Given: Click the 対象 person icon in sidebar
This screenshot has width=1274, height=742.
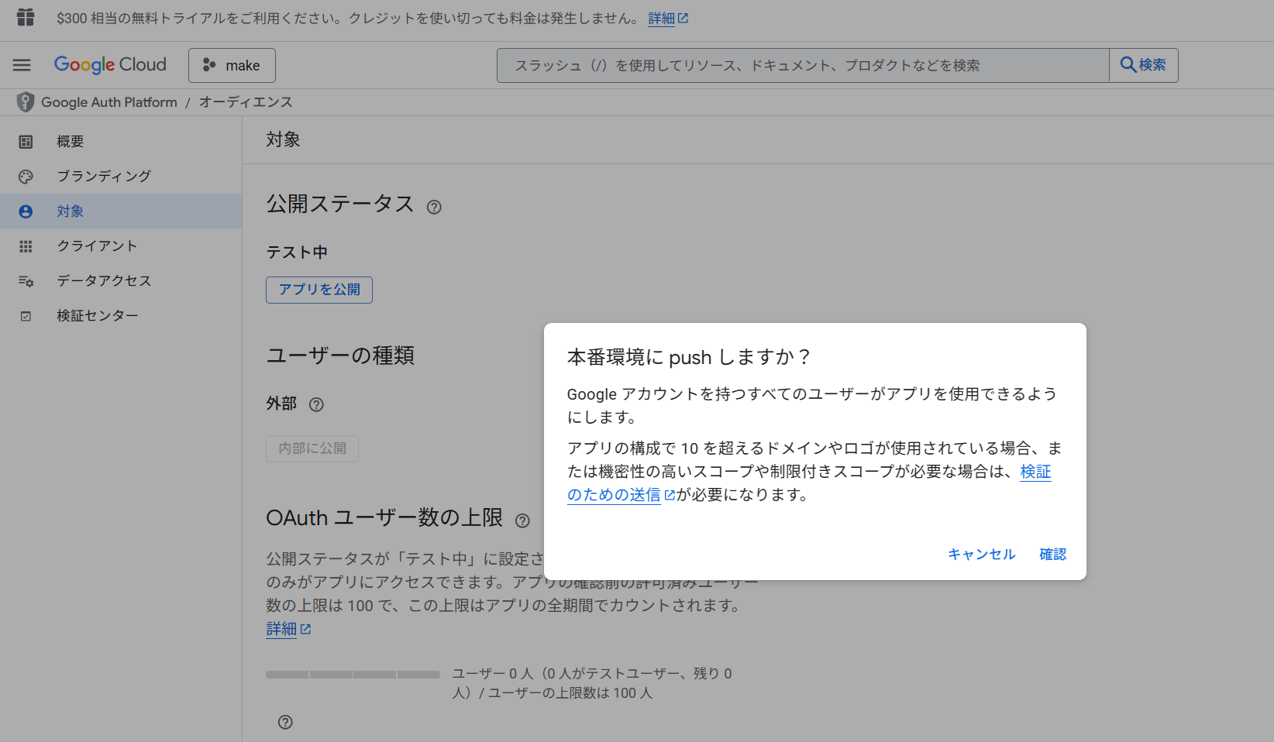Looking at the screenshot, I should [26, 211].
